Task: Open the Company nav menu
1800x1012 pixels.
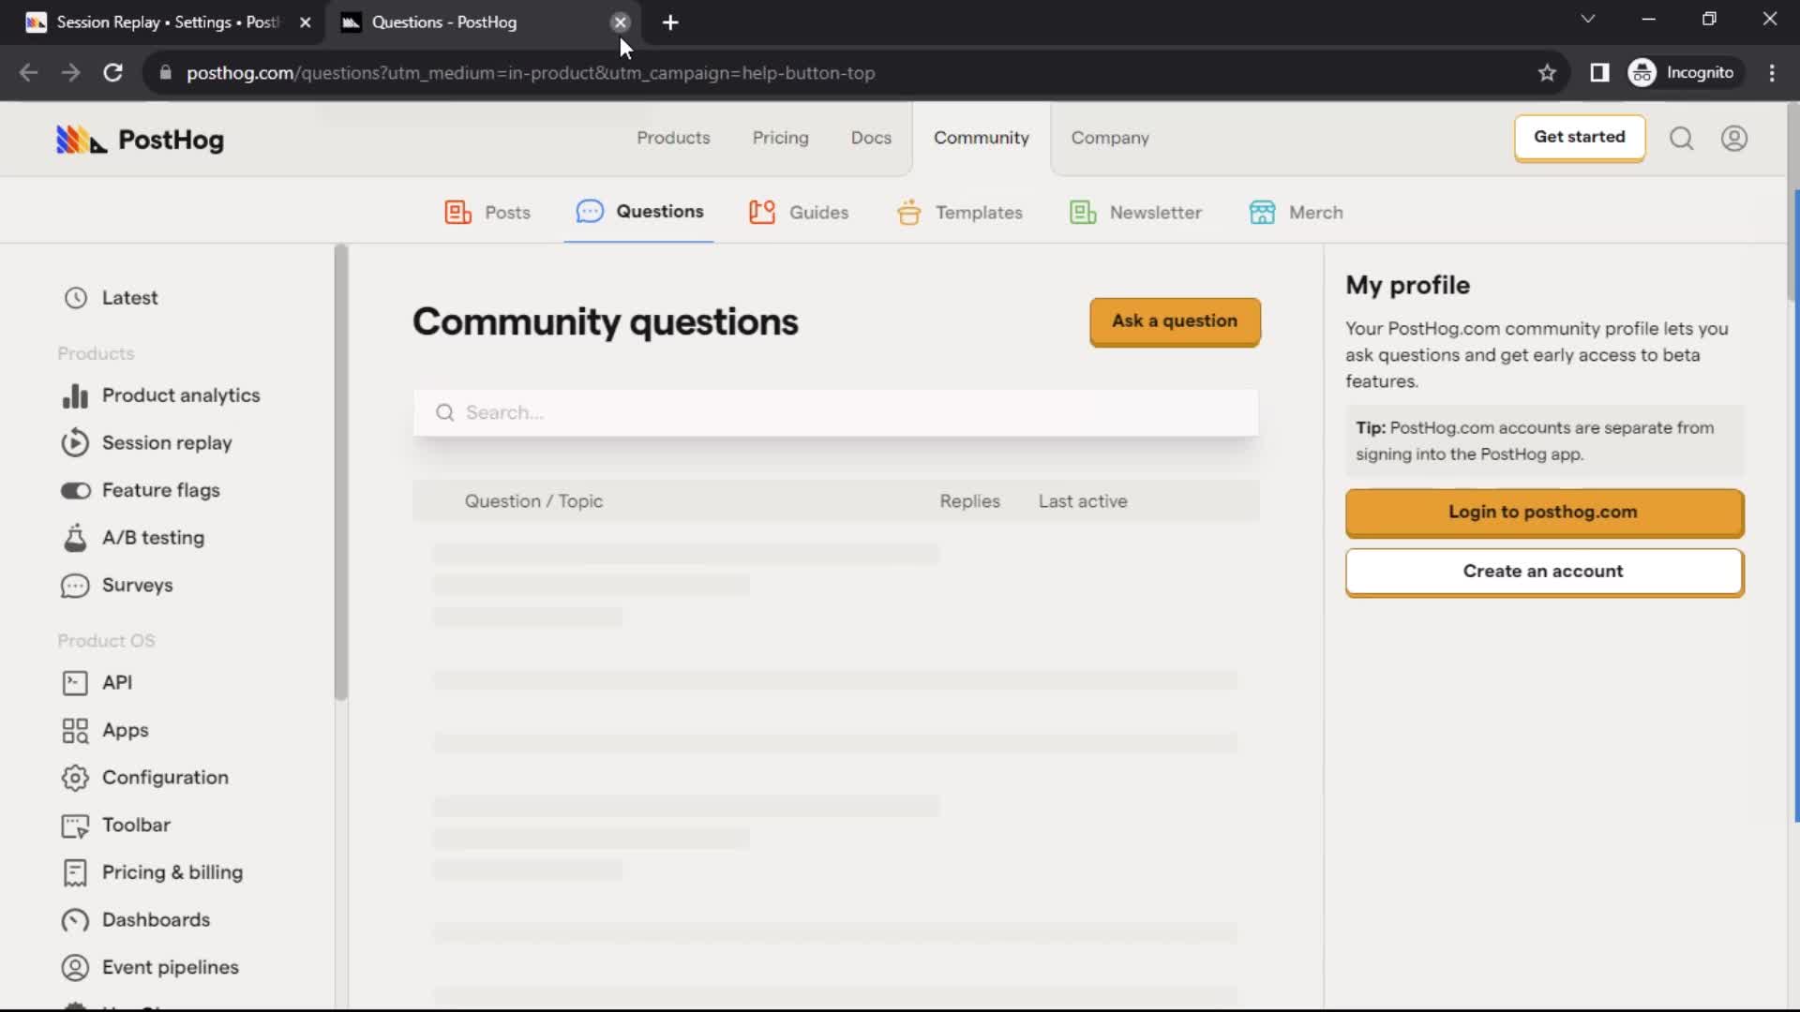Action: (x=1110, y=138)
